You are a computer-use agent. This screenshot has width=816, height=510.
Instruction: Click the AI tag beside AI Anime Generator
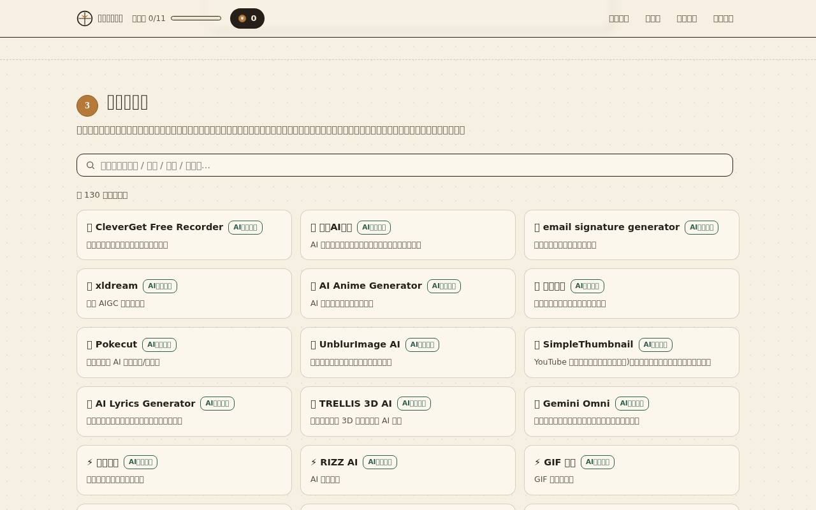coord(444,286)
